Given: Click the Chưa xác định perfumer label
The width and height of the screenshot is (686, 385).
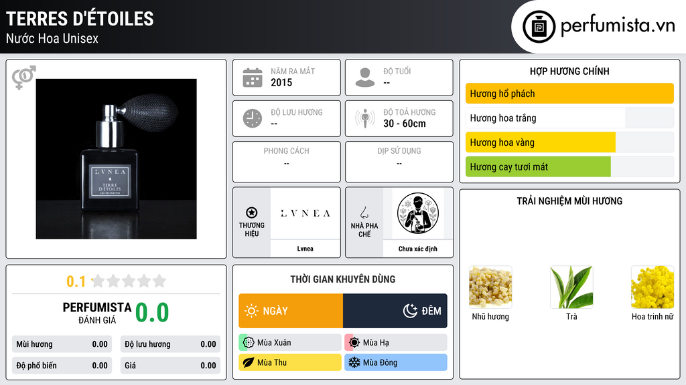Looking at the screenshot, I should (x=418, y=249).
